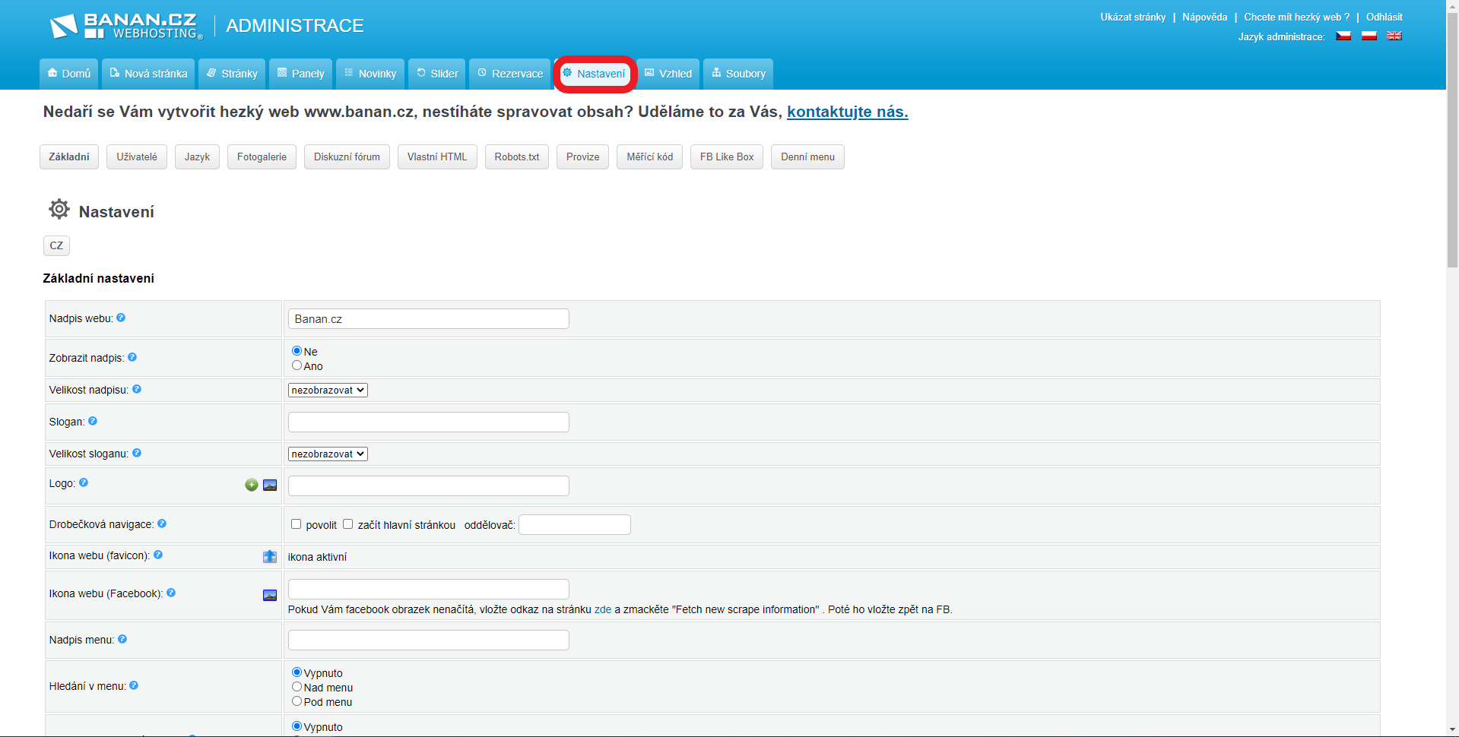
Task: Click the Czech flag language icon
Action: 1343,36
